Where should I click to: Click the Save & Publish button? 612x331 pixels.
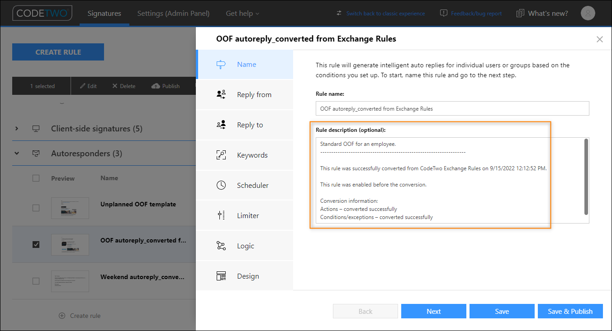[570, 311]
